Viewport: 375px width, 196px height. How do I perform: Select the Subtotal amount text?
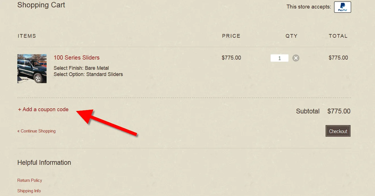pos(339,111)
